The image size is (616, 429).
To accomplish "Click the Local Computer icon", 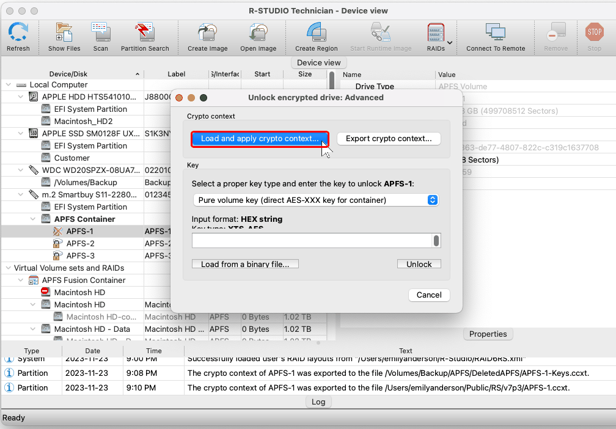I will point(21,85).
